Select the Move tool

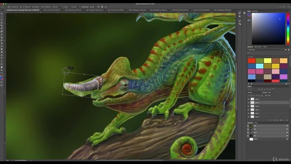click(2, 14)
